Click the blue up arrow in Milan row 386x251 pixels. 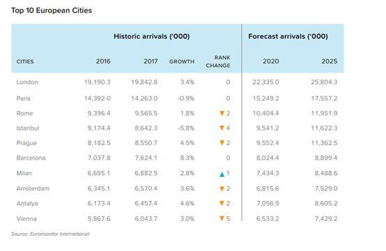click(222, 174)
